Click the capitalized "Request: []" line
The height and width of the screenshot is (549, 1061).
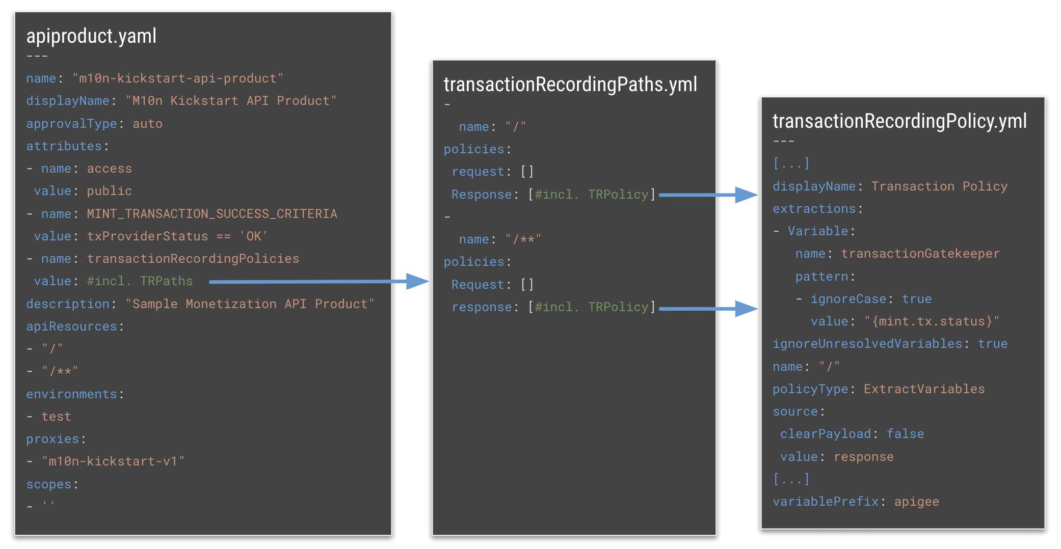492,285
